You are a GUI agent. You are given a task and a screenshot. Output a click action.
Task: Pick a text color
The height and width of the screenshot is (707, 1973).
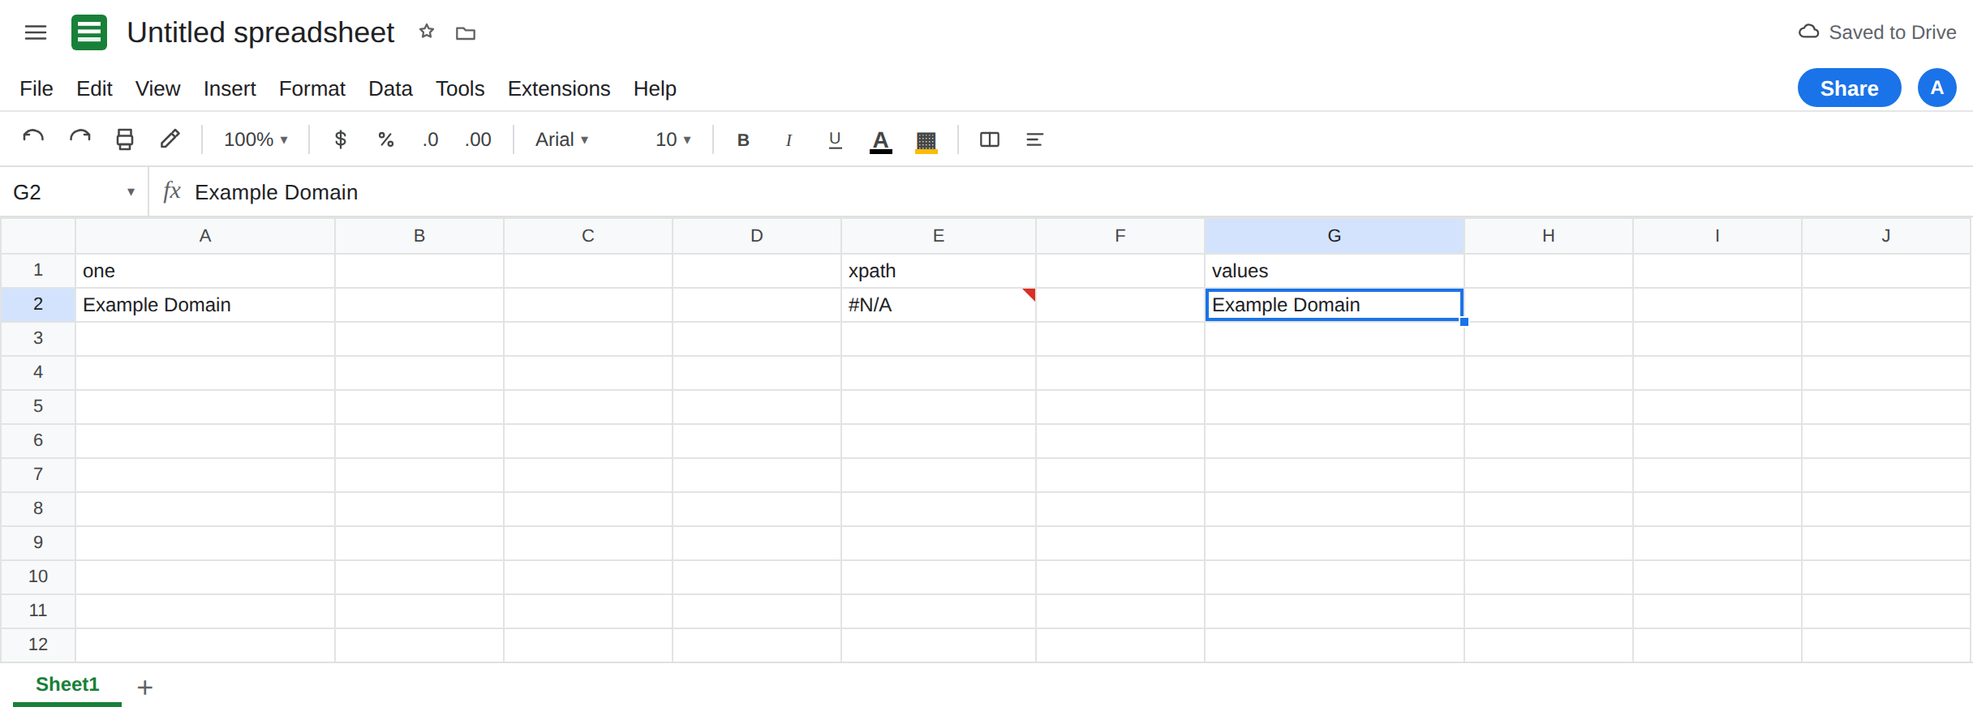tap(881, 140)
